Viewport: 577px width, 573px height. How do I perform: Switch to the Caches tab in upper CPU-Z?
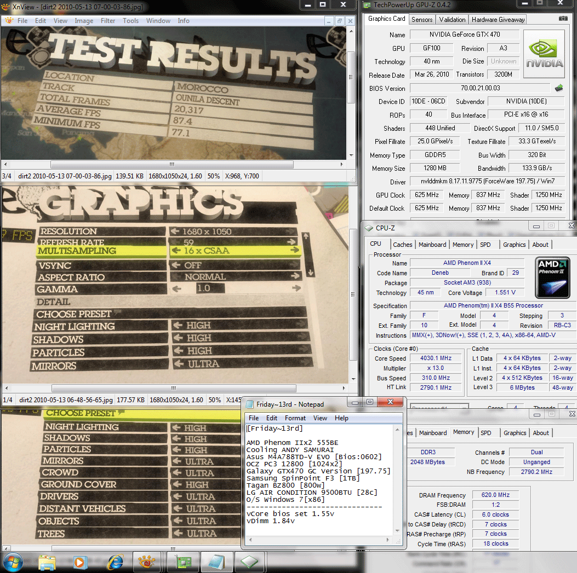[403, 245]
